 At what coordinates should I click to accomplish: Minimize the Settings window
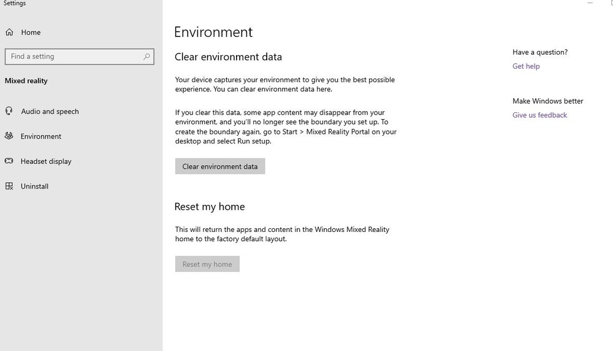click(x=590, y=3)
